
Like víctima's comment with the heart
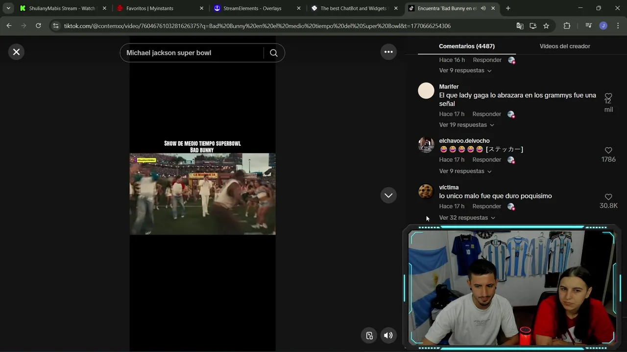tap(608, 197)
